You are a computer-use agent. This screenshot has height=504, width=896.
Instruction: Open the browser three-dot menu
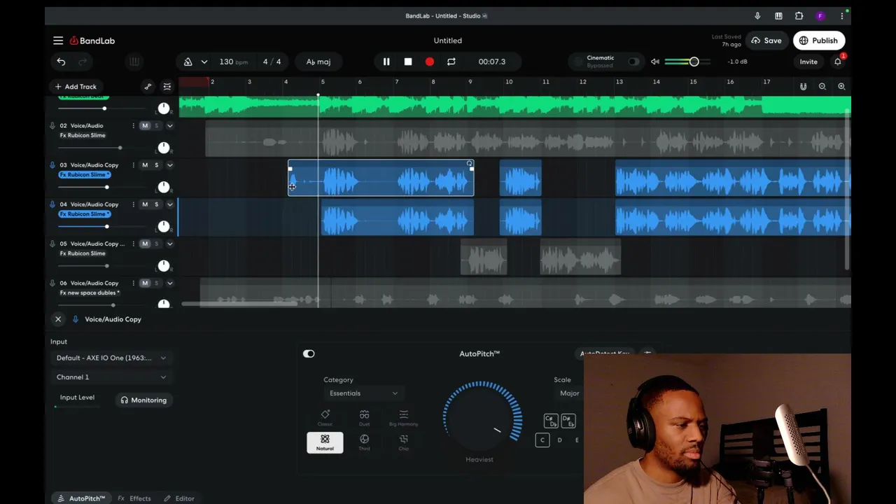point(841,16)
